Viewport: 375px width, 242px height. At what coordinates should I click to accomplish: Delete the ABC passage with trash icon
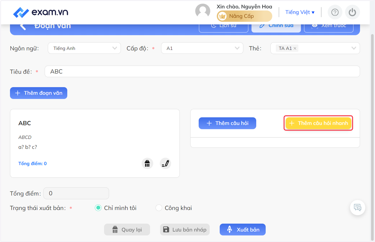pyautogui.click(x=147, y=163)
